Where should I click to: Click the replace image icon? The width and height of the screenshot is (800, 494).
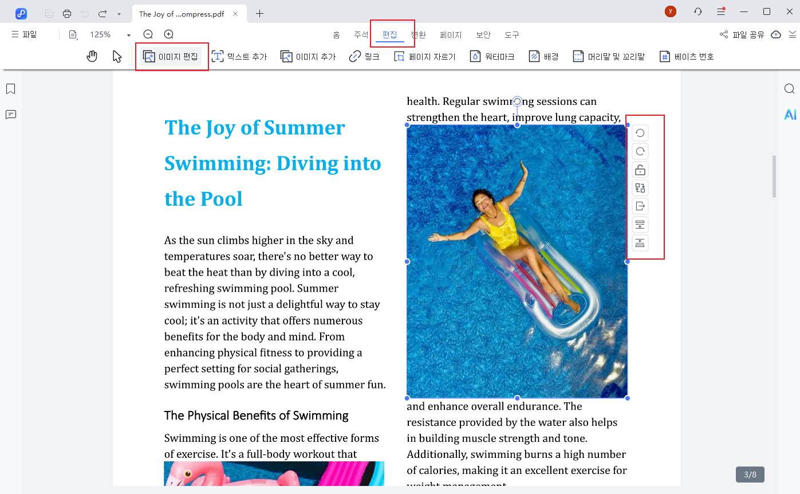[640, 188]
